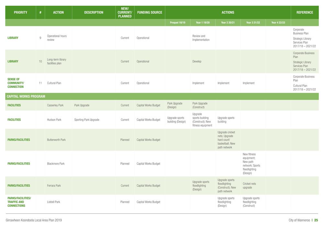The width and height of the screenshot is (324, 227).
Task: Select the Operational hours review action
Action: click(x=57, y=38)
